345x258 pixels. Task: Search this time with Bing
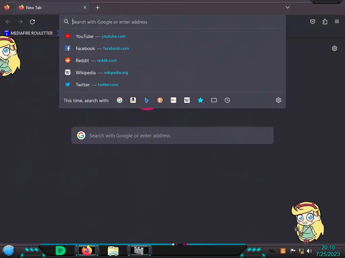147,100
